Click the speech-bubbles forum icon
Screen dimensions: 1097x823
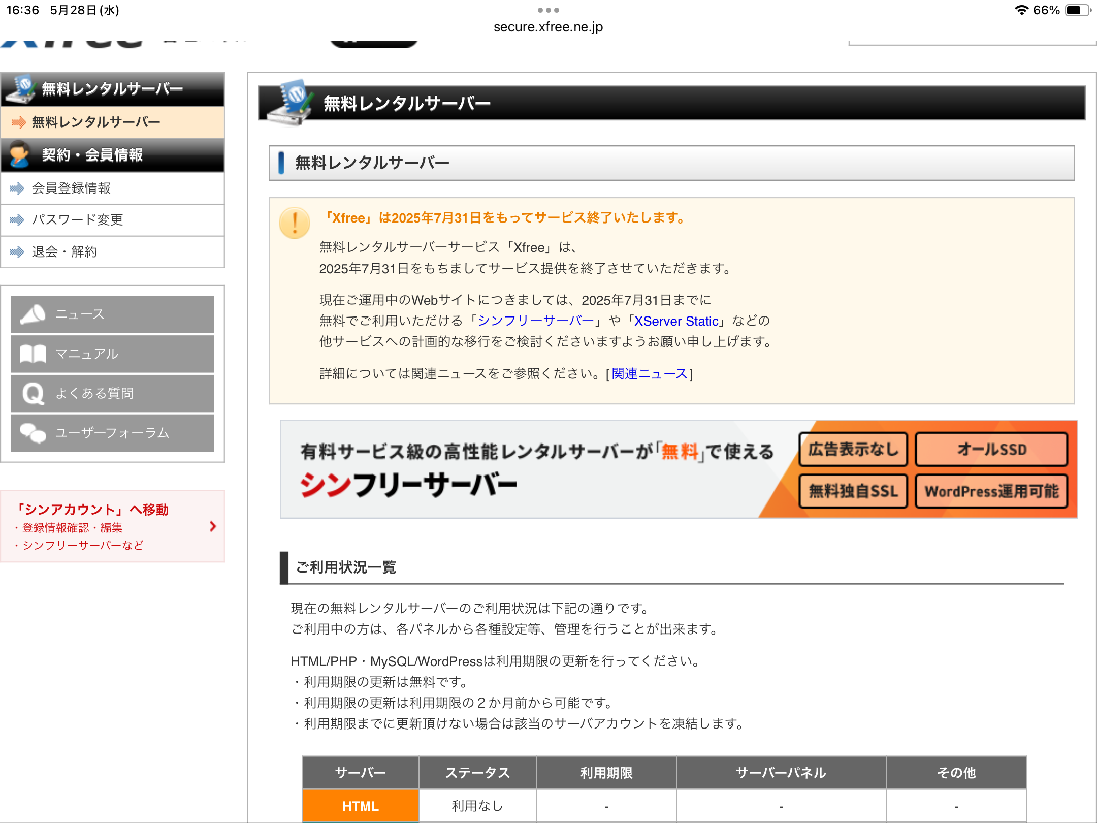33,433
